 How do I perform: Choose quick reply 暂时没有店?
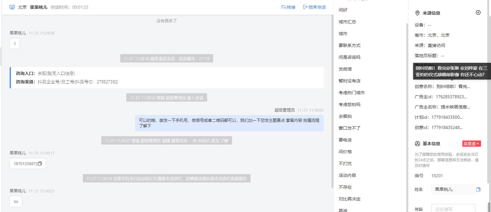coord(350,81)
